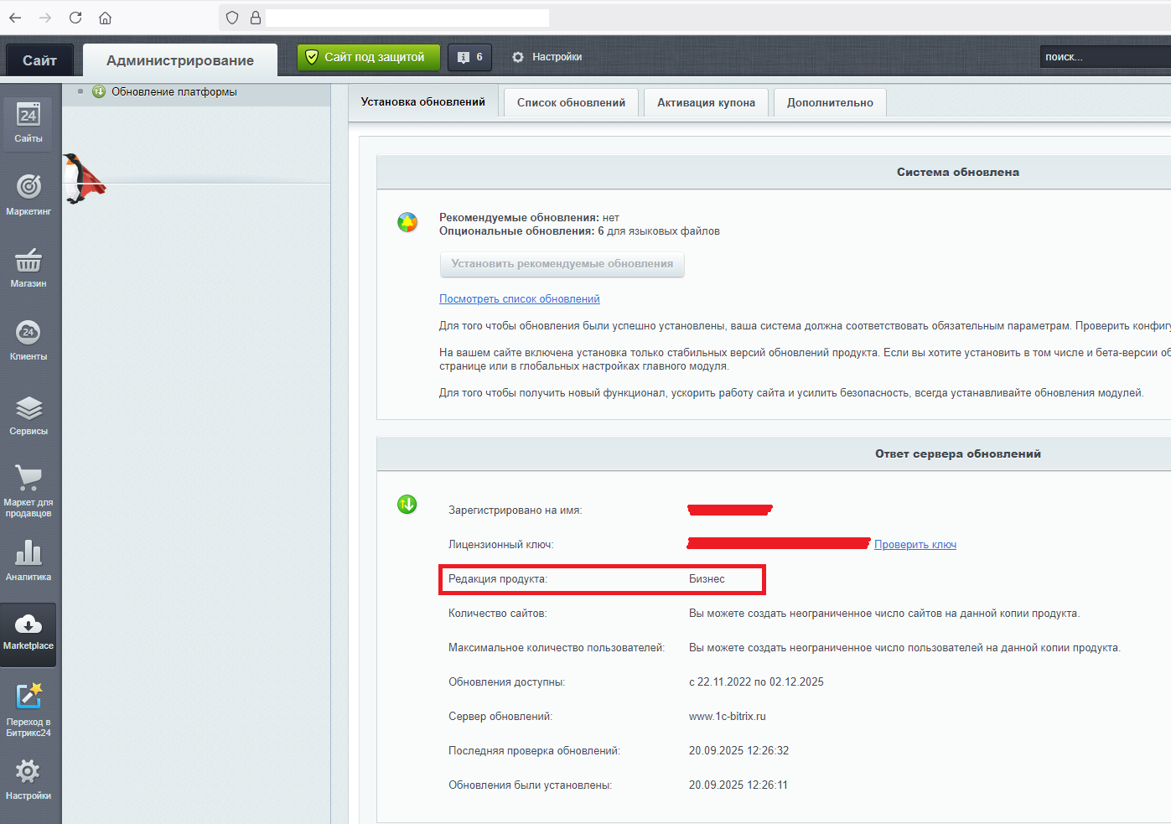Open the Дополнительно tab

(830, 103)
